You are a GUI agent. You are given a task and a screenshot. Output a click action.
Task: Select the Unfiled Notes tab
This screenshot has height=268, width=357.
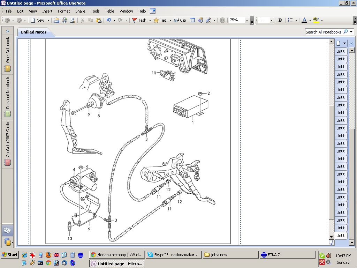(33, 32)
